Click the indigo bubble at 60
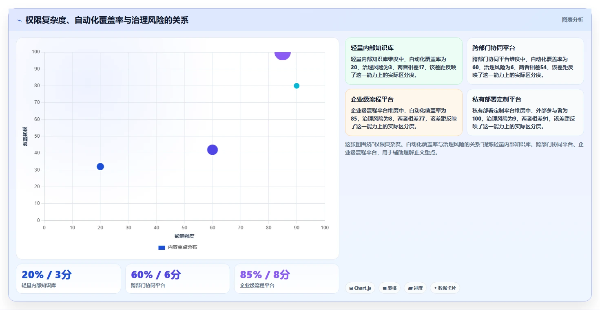Image resolution: width=600 pixels, height=310 pixels. (213, 150)
